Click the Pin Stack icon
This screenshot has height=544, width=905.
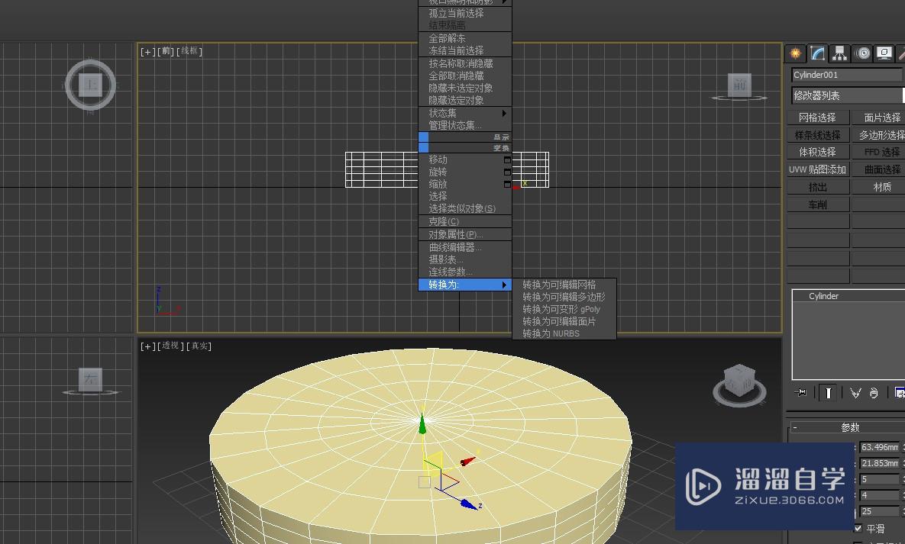(x=800, y=392)
